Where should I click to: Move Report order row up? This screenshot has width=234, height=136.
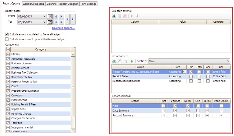click(x=126, y=61)
